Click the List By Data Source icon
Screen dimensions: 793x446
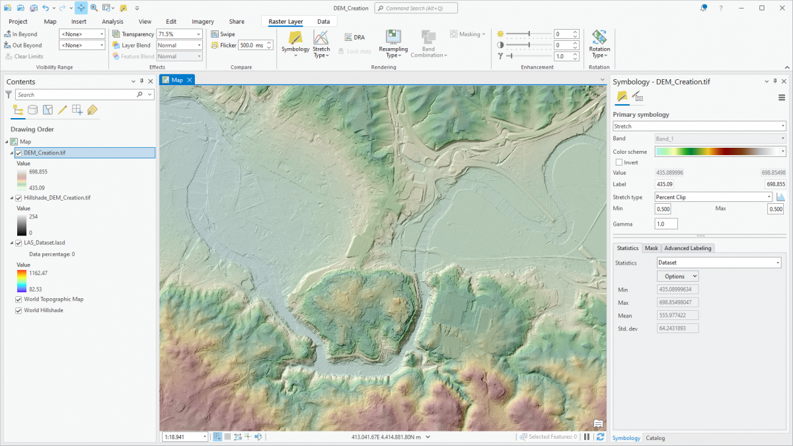[32, 110]
